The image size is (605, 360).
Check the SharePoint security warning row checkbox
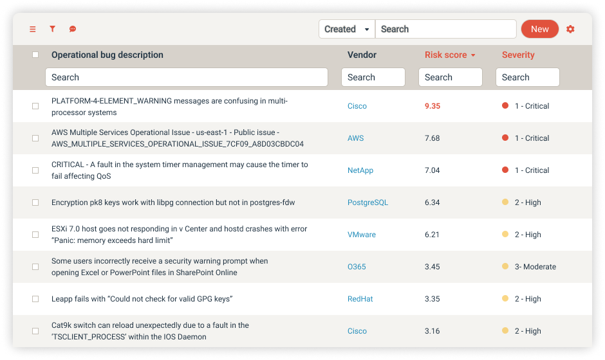(35, 267)
